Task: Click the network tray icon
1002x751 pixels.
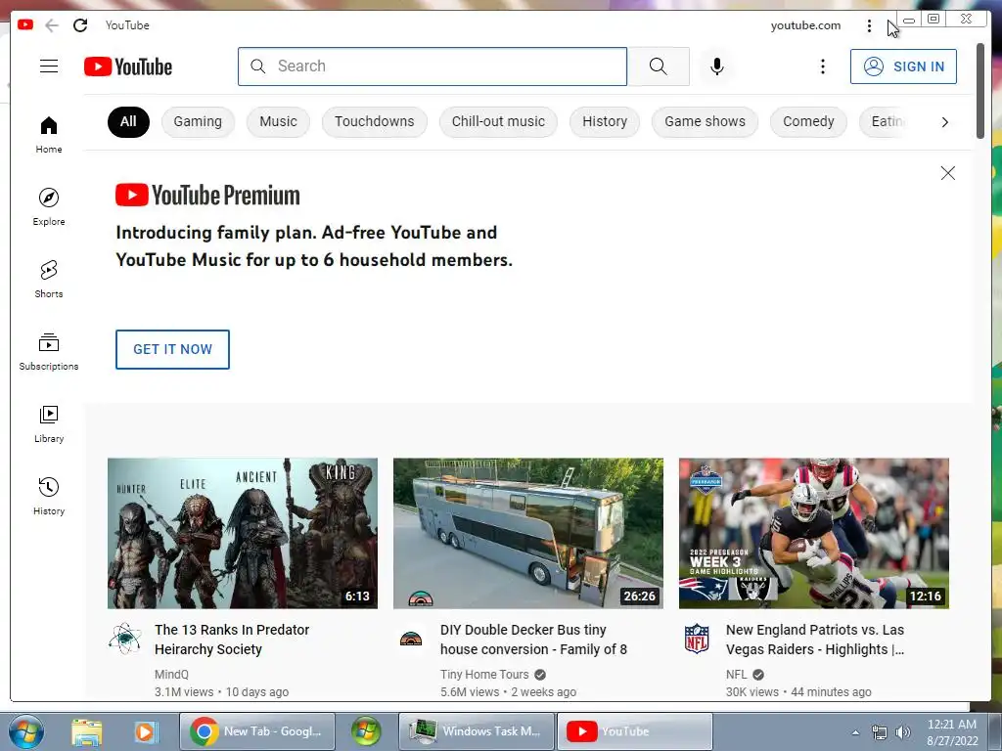Action: point(880,732)
